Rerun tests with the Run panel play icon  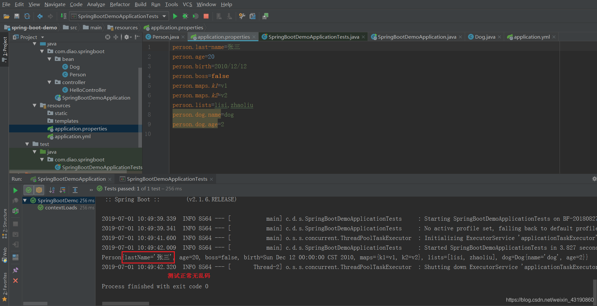[x=15, y=190]
